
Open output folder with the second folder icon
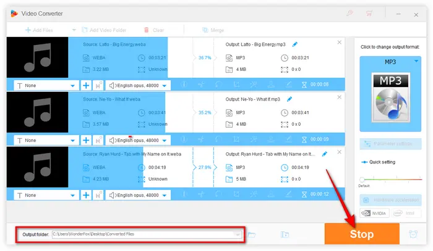(x=285, y=234)
